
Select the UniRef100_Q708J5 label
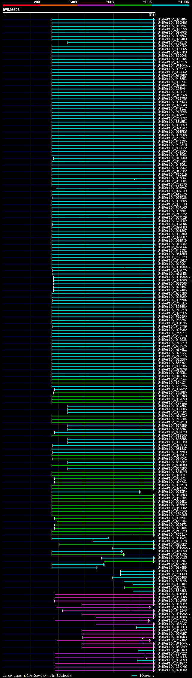pyautogui.click(x=172, y=446)
